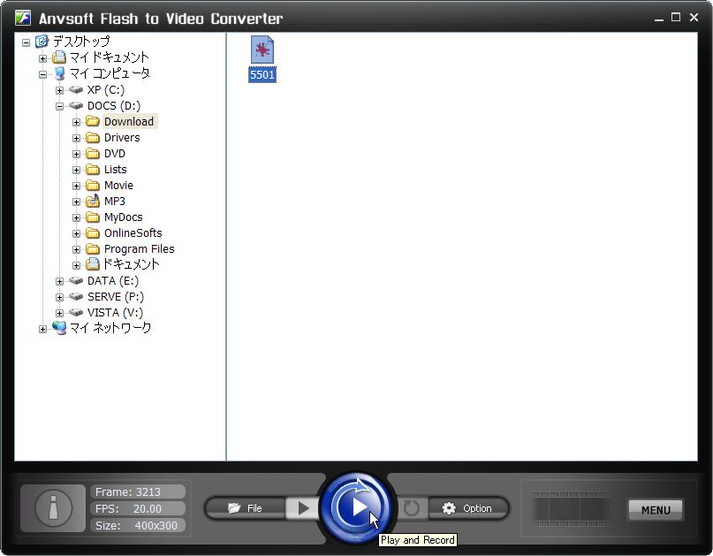Select the DATA (E:) drive label
Image resolution: width=713 pixels, height=556 pixels.
click(113, 281)
